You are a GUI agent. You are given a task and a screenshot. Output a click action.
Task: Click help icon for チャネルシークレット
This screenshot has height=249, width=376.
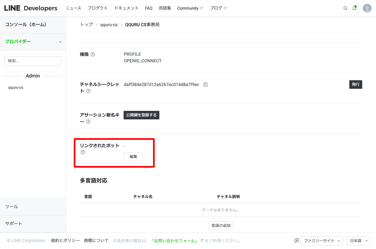[88, 91]
